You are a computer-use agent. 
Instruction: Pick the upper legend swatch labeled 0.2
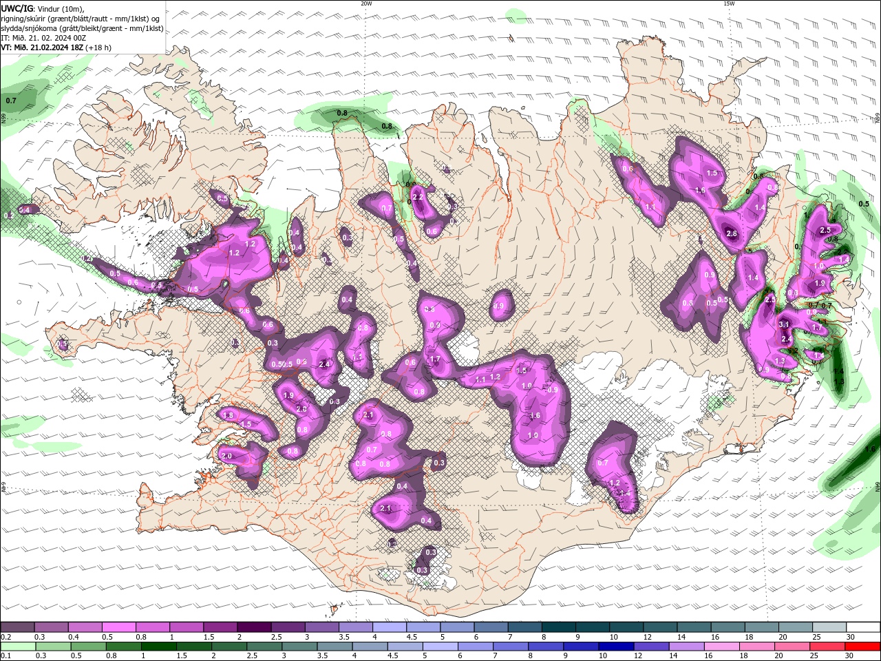(17, 627)
